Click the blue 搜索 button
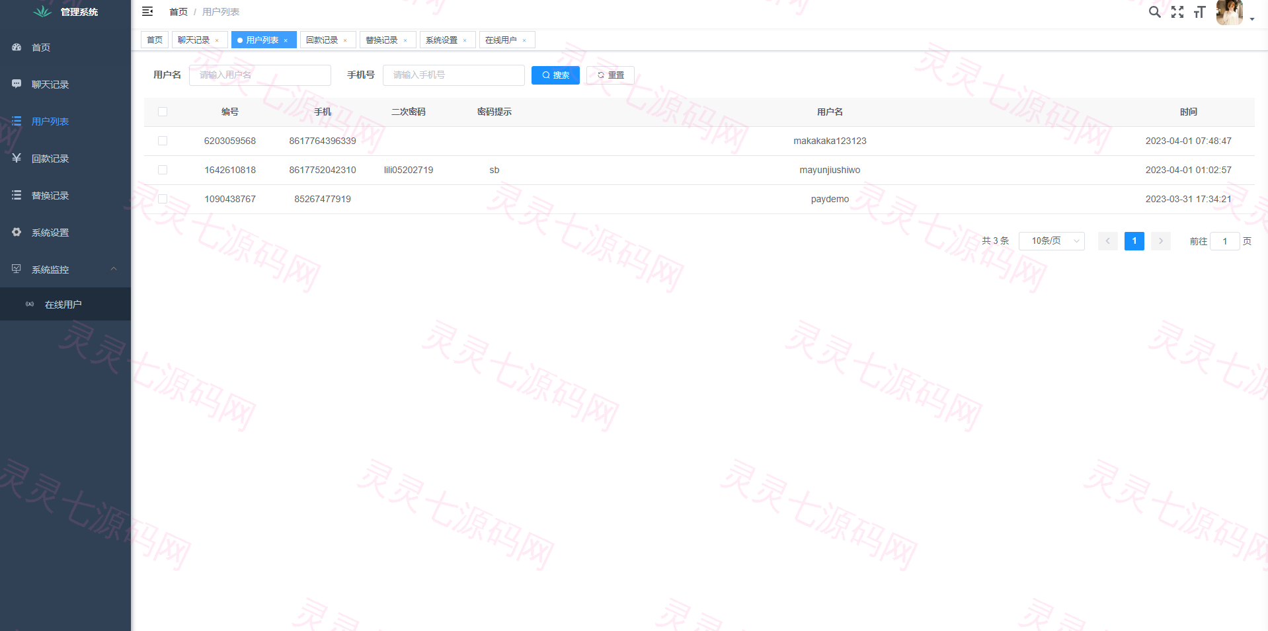The image size is (1268, 631). [555, 75]
